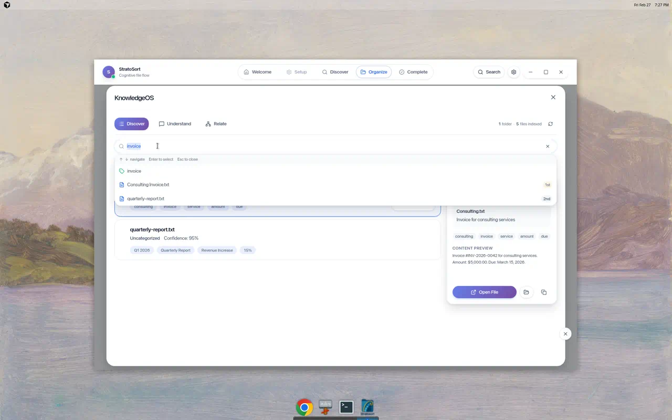Viewport: 672px width, 420px height.
Task: Click the Q1 2026 tag chip
Action: coord(141,250)
